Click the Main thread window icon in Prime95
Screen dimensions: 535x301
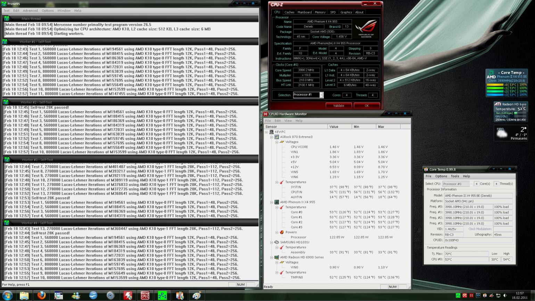click(6, 18)
